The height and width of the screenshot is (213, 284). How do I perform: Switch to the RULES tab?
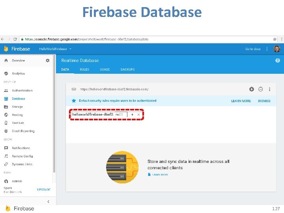[x=84, y=69]
